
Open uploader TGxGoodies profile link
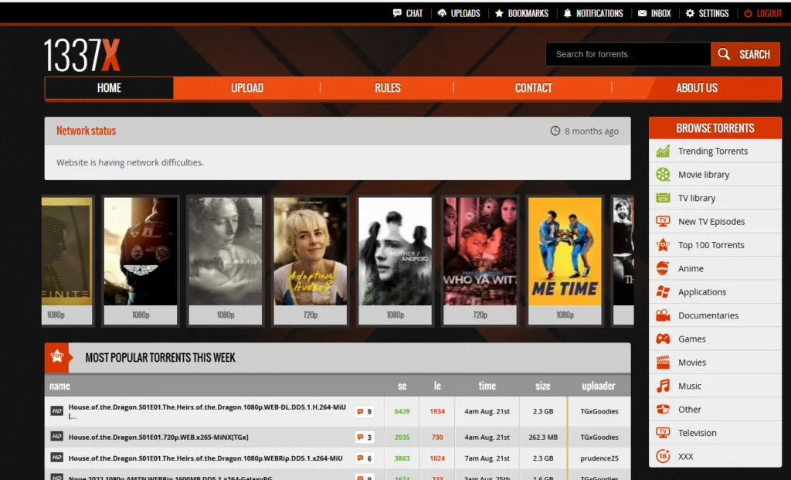pos(599,411)
